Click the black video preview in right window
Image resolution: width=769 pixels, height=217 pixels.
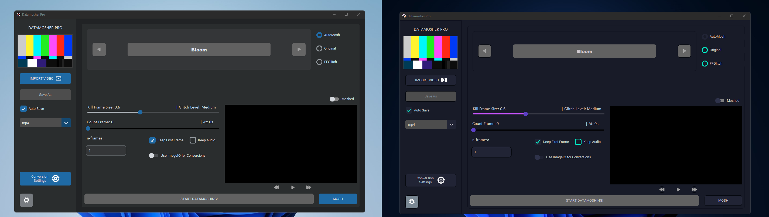[x=676, y=145]
